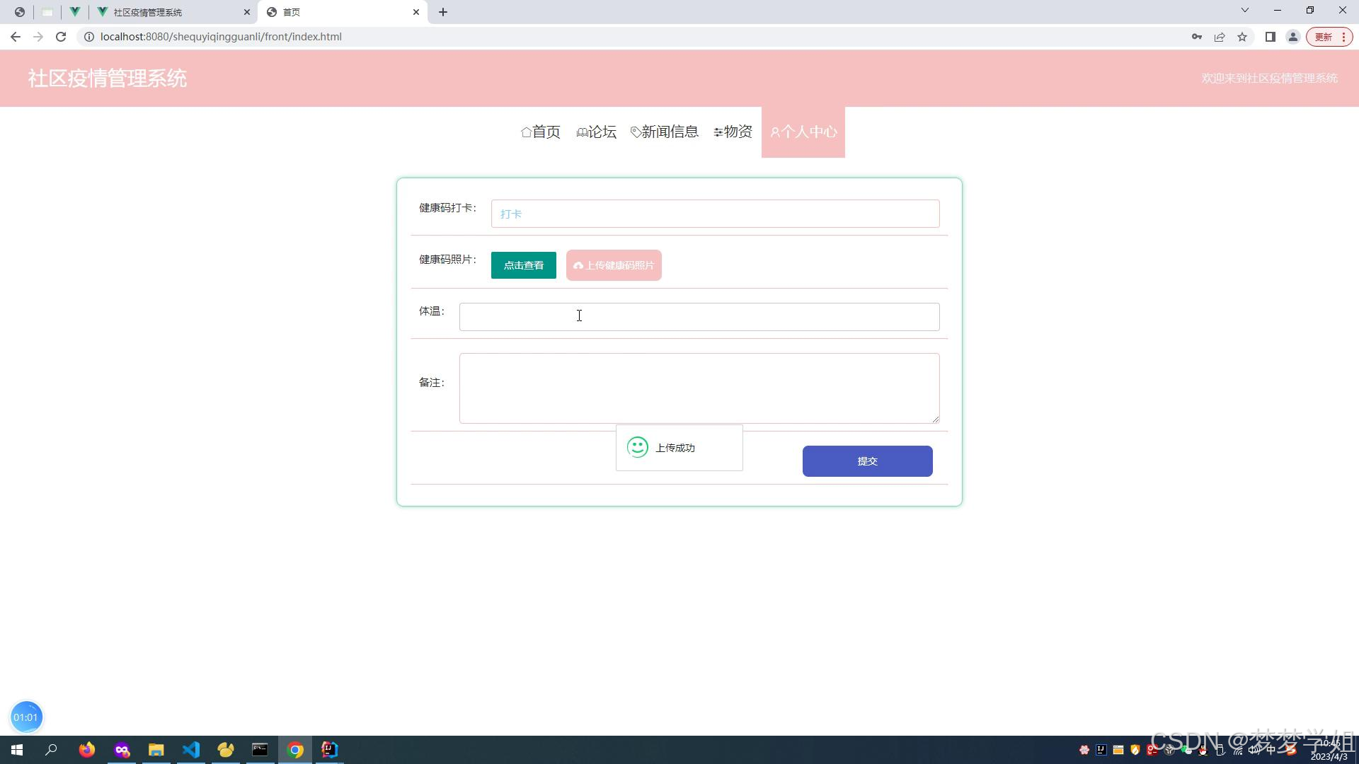Expand the tab search dropdown chevron

click(x=1245, y=11)
